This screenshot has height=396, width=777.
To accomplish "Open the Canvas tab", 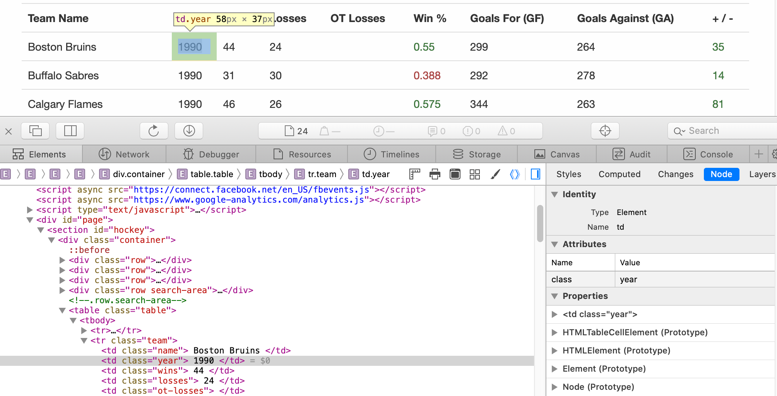I will 557,154.
